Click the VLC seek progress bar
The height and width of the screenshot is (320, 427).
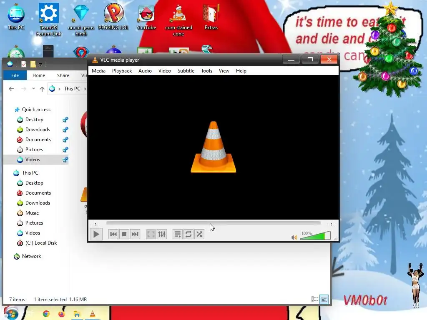(x=213, y=223)
